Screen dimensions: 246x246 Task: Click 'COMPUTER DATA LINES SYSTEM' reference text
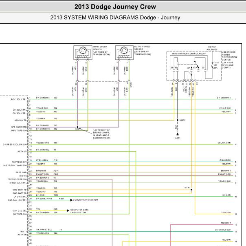tap(79, 211)
